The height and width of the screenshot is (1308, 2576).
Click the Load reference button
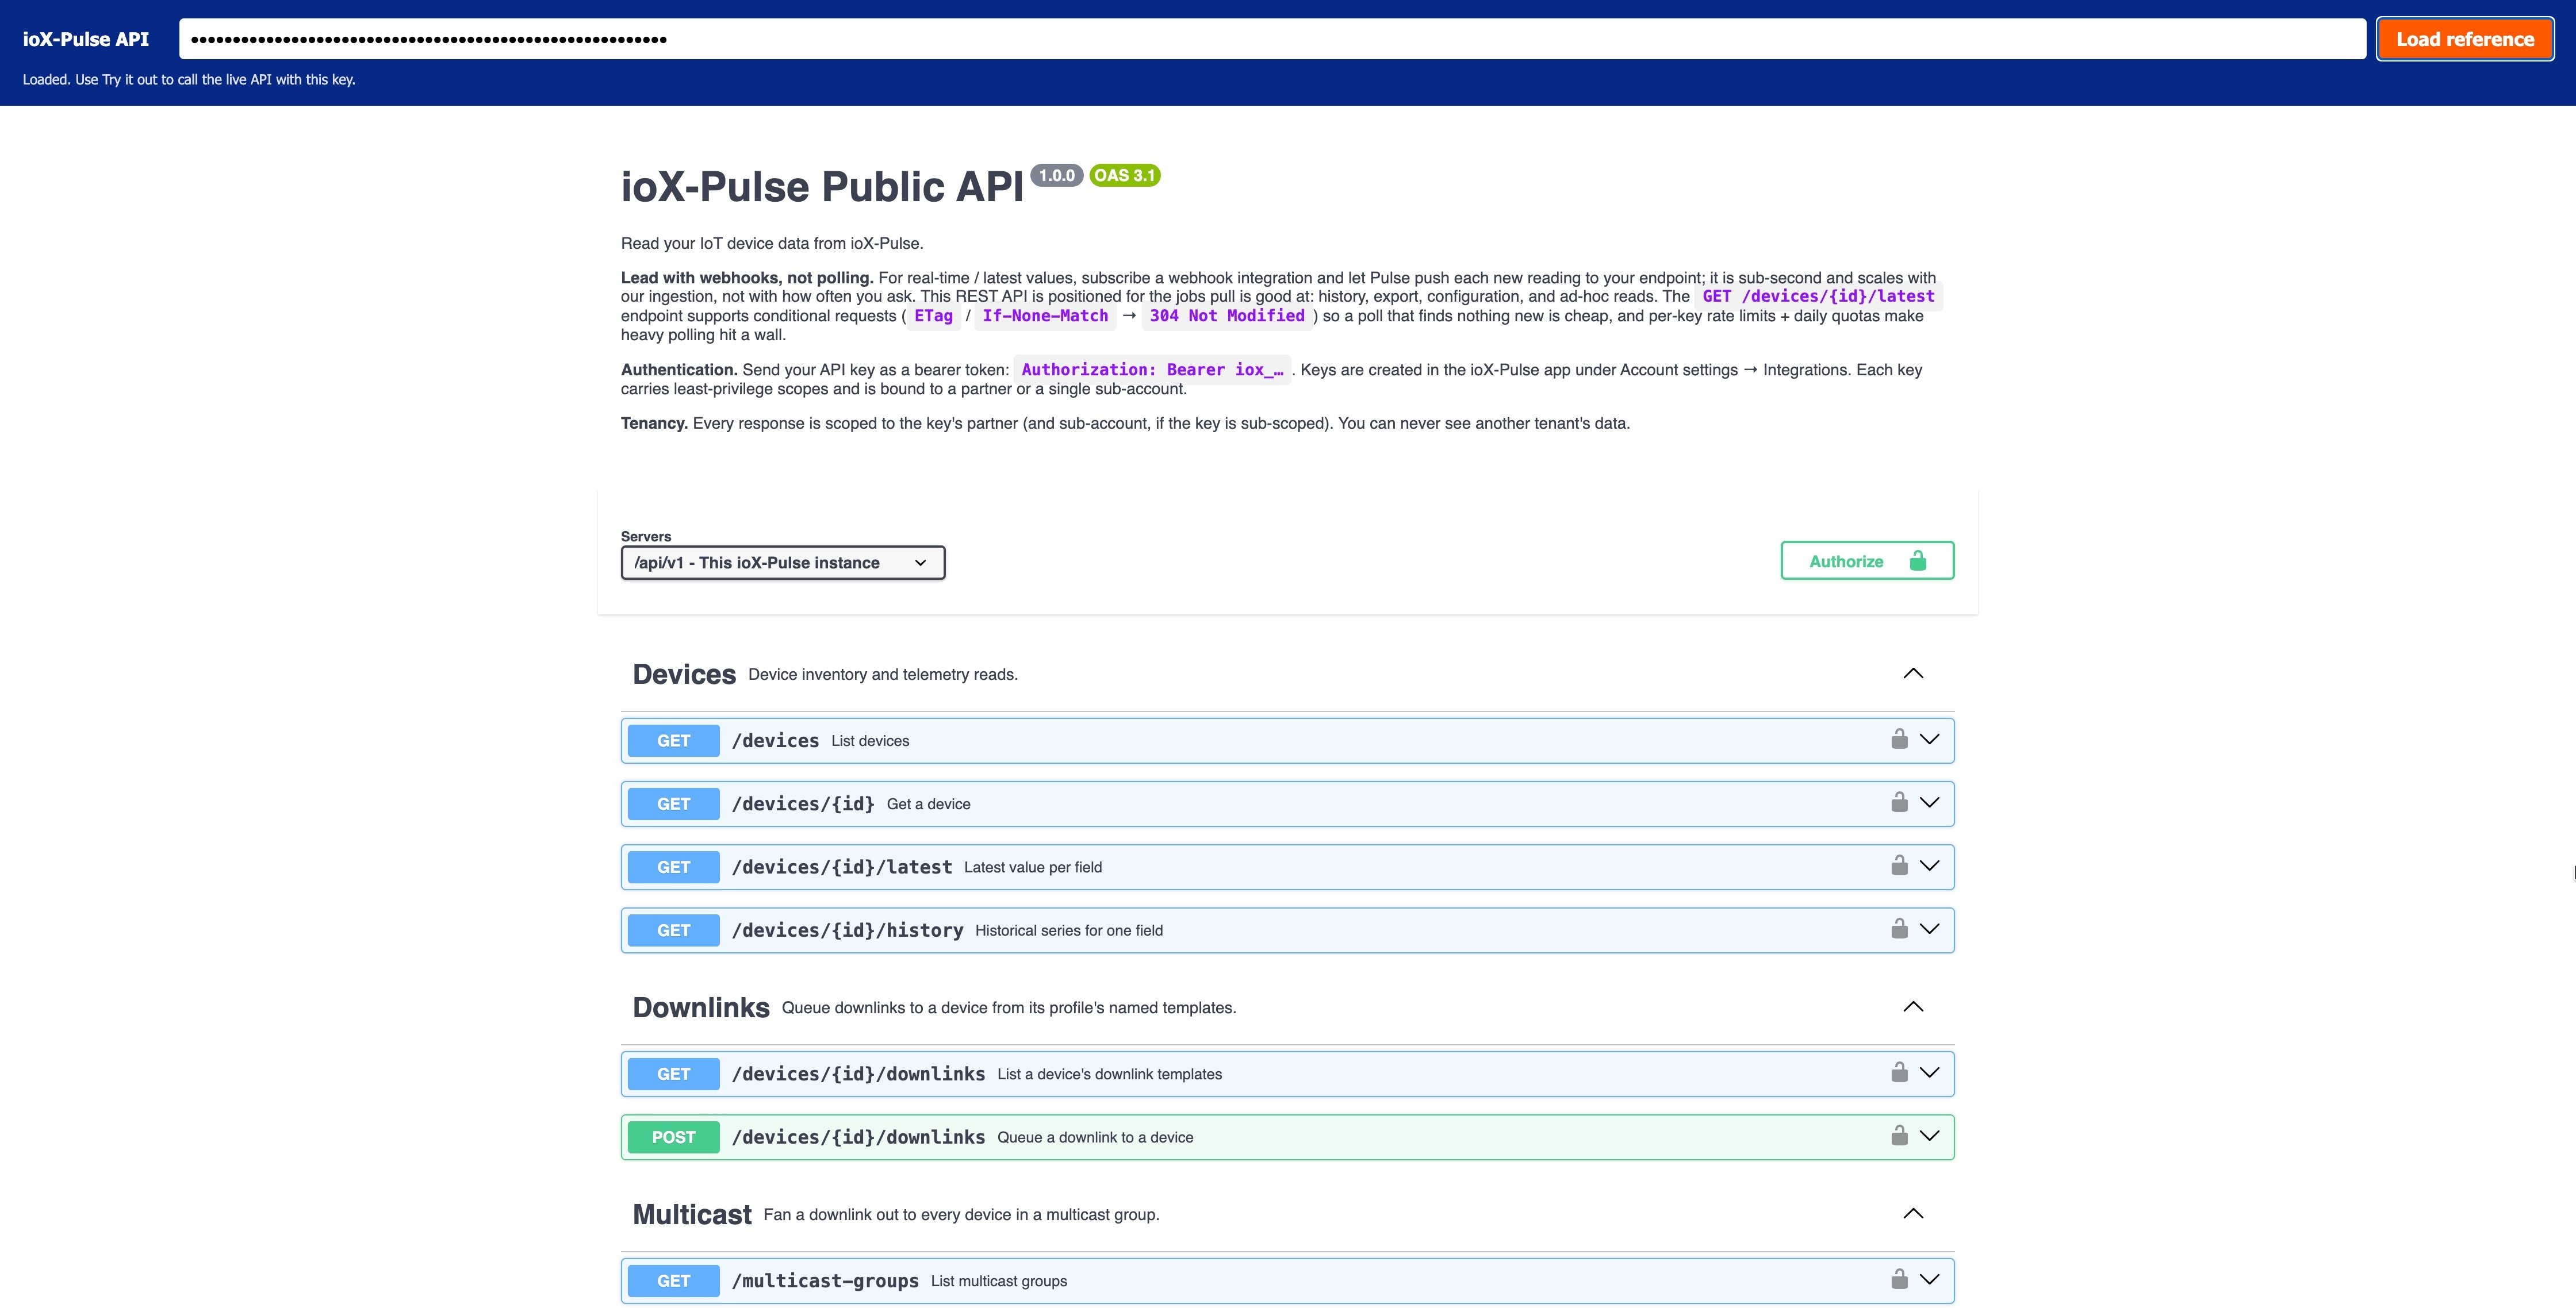[x=2465, y=39]
